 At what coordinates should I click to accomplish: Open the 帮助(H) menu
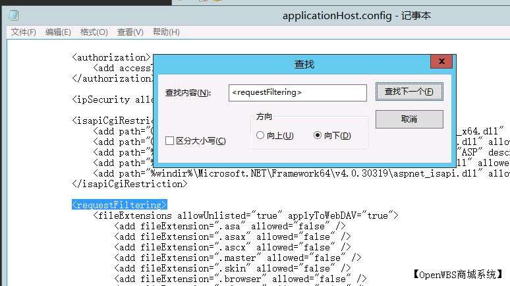click(165, 32)
